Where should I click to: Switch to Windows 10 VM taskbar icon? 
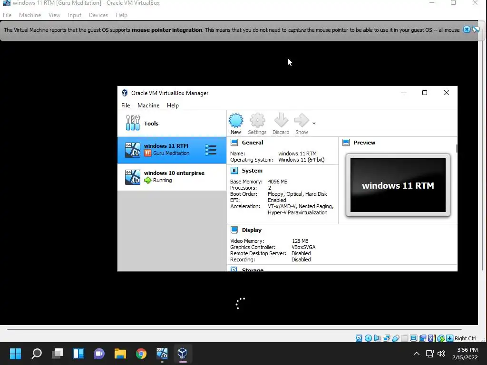[x=162, y=353]
